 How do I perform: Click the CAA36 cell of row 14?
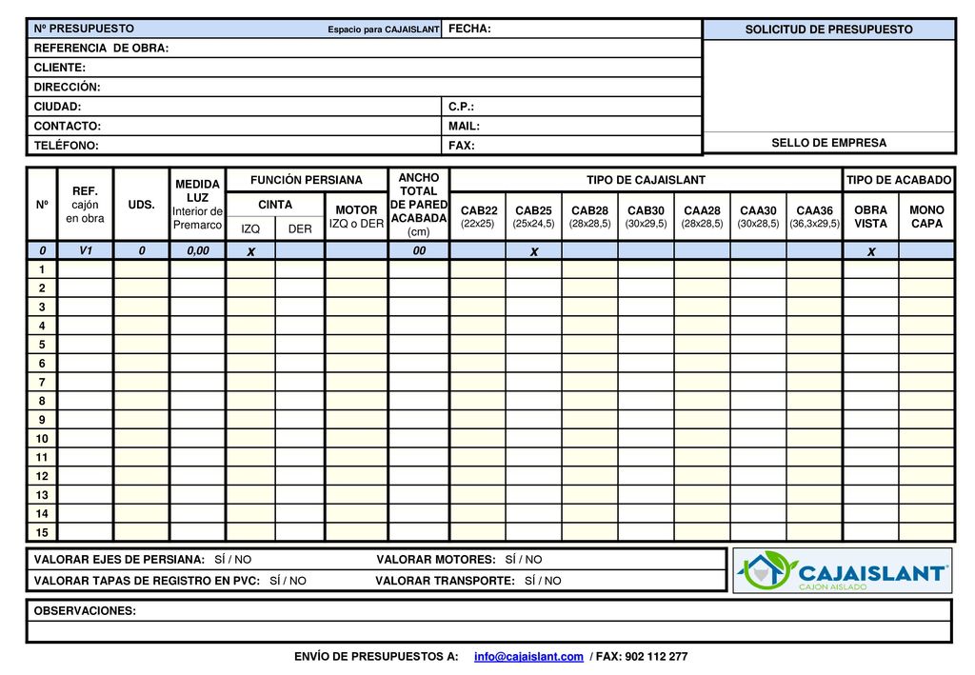pyautogui.click(x=814, y=513)
